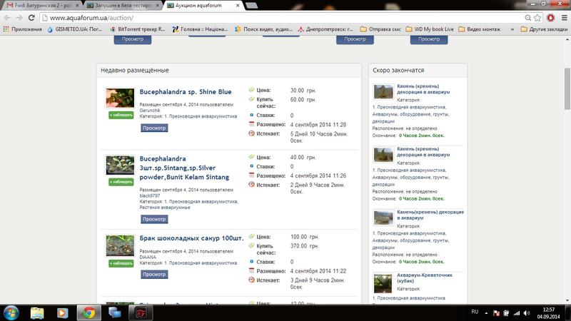571x321 pixels.
Task: Click the browser back arrow
Action: [x=7, y=17]
